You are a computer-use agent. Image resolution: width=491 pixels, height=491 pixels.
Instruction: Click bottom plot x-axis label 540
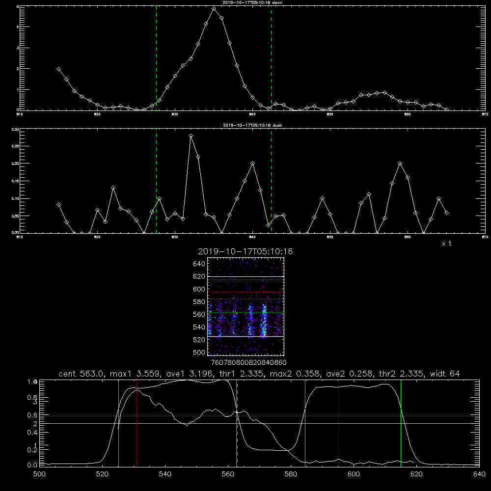click(x=165, y=474)
